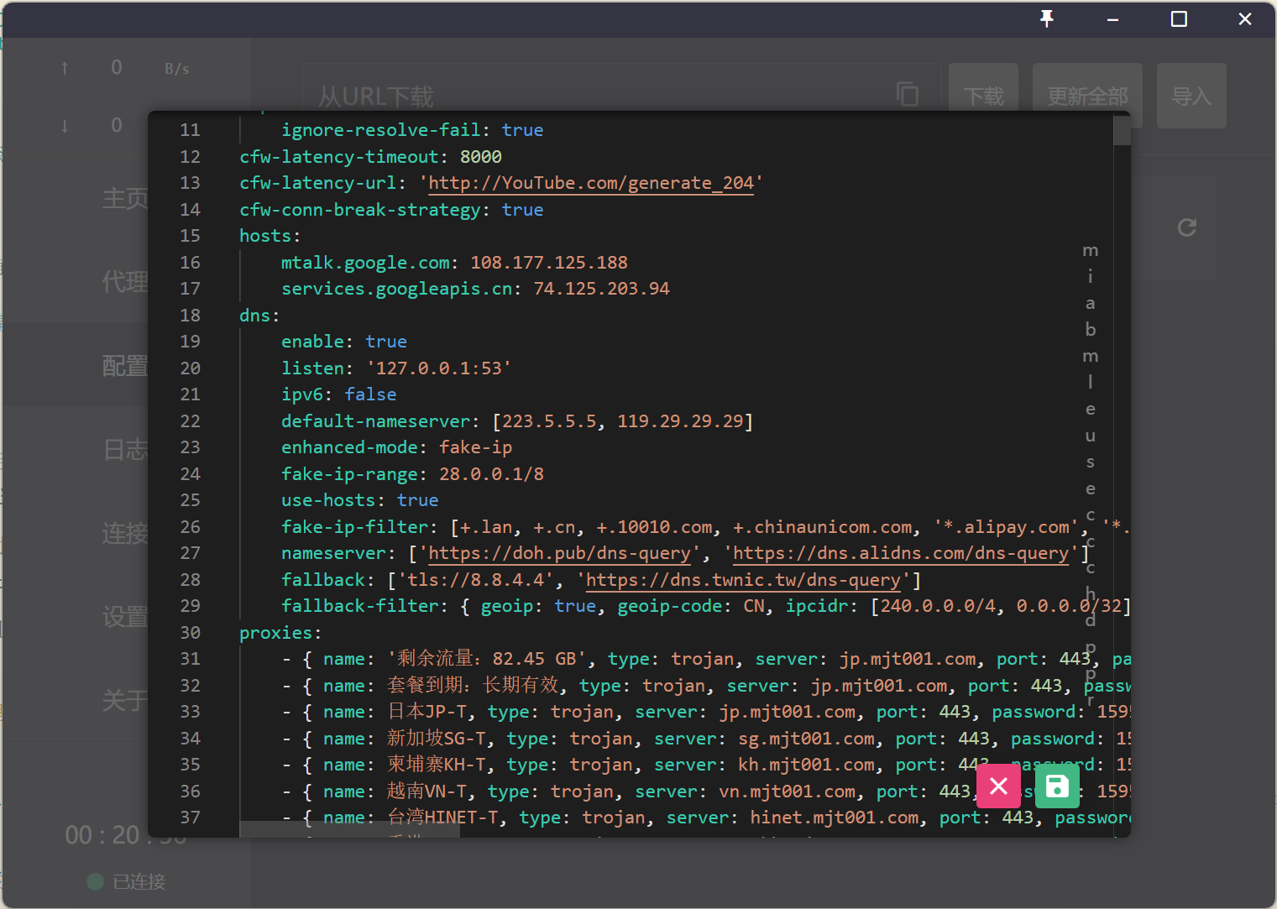The height and width of the screenshot is (909, 1277).
Task: Click the fake-ip-range value 28.0.0.1/8
Action: 491,474
